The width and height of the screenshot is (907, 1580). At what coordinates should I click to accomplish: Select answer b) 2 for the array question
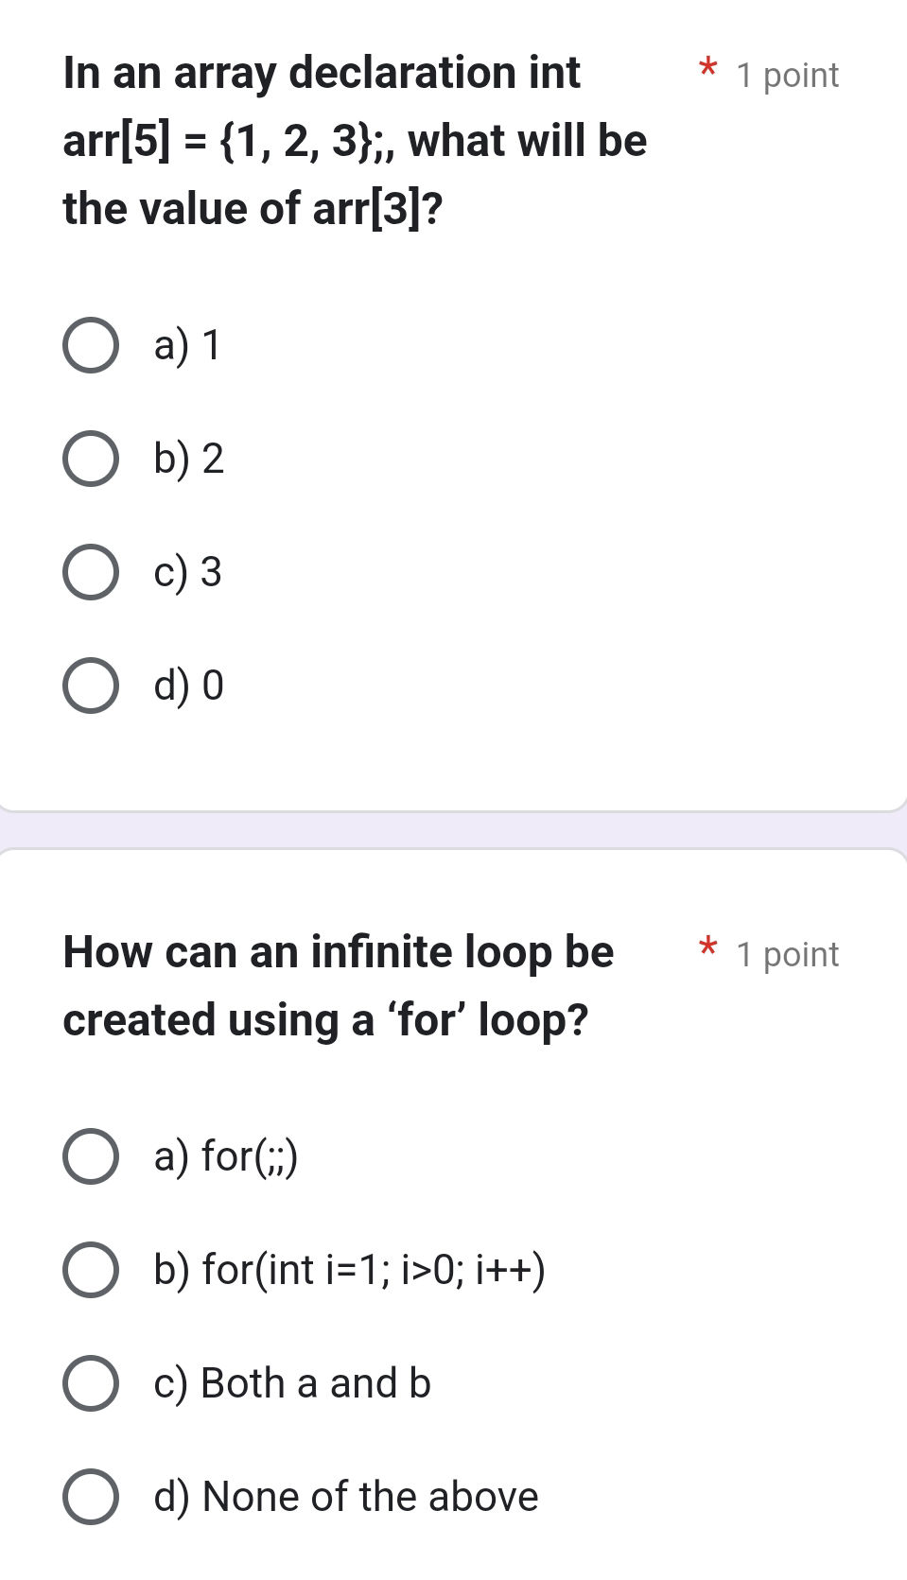pos(90,460)
